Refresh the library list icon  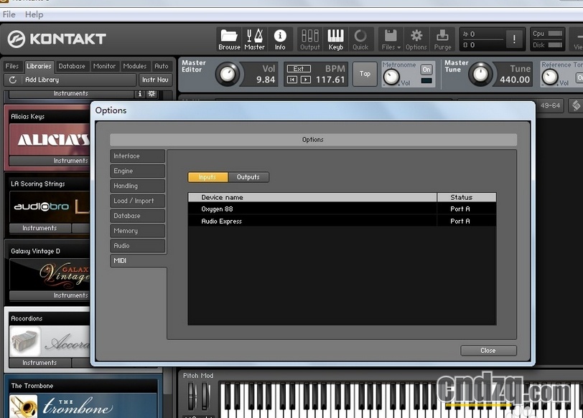point(13,80)
